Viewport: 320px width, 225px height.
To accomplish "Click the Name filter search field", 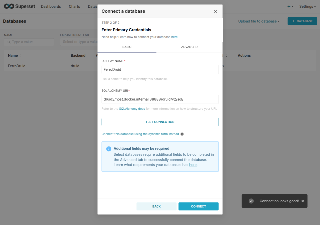I will click(x=29, y=42).
